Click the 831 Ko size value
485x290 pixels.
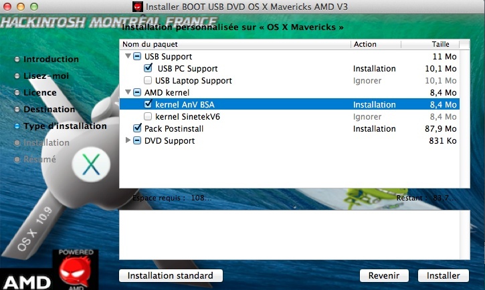pos(443,141)
